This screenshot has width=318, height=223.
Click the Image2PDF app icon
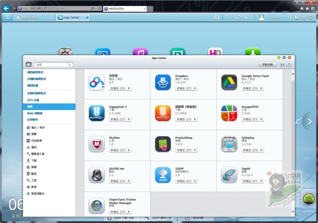point(229,113)
